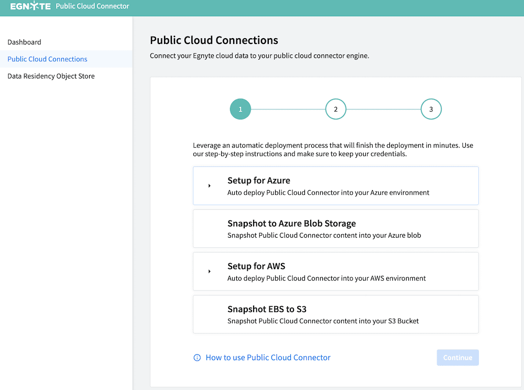This screenshot has width=524, height=390.
Task: Select step 2 in the progress stepper
Action: tap(335, 109)
